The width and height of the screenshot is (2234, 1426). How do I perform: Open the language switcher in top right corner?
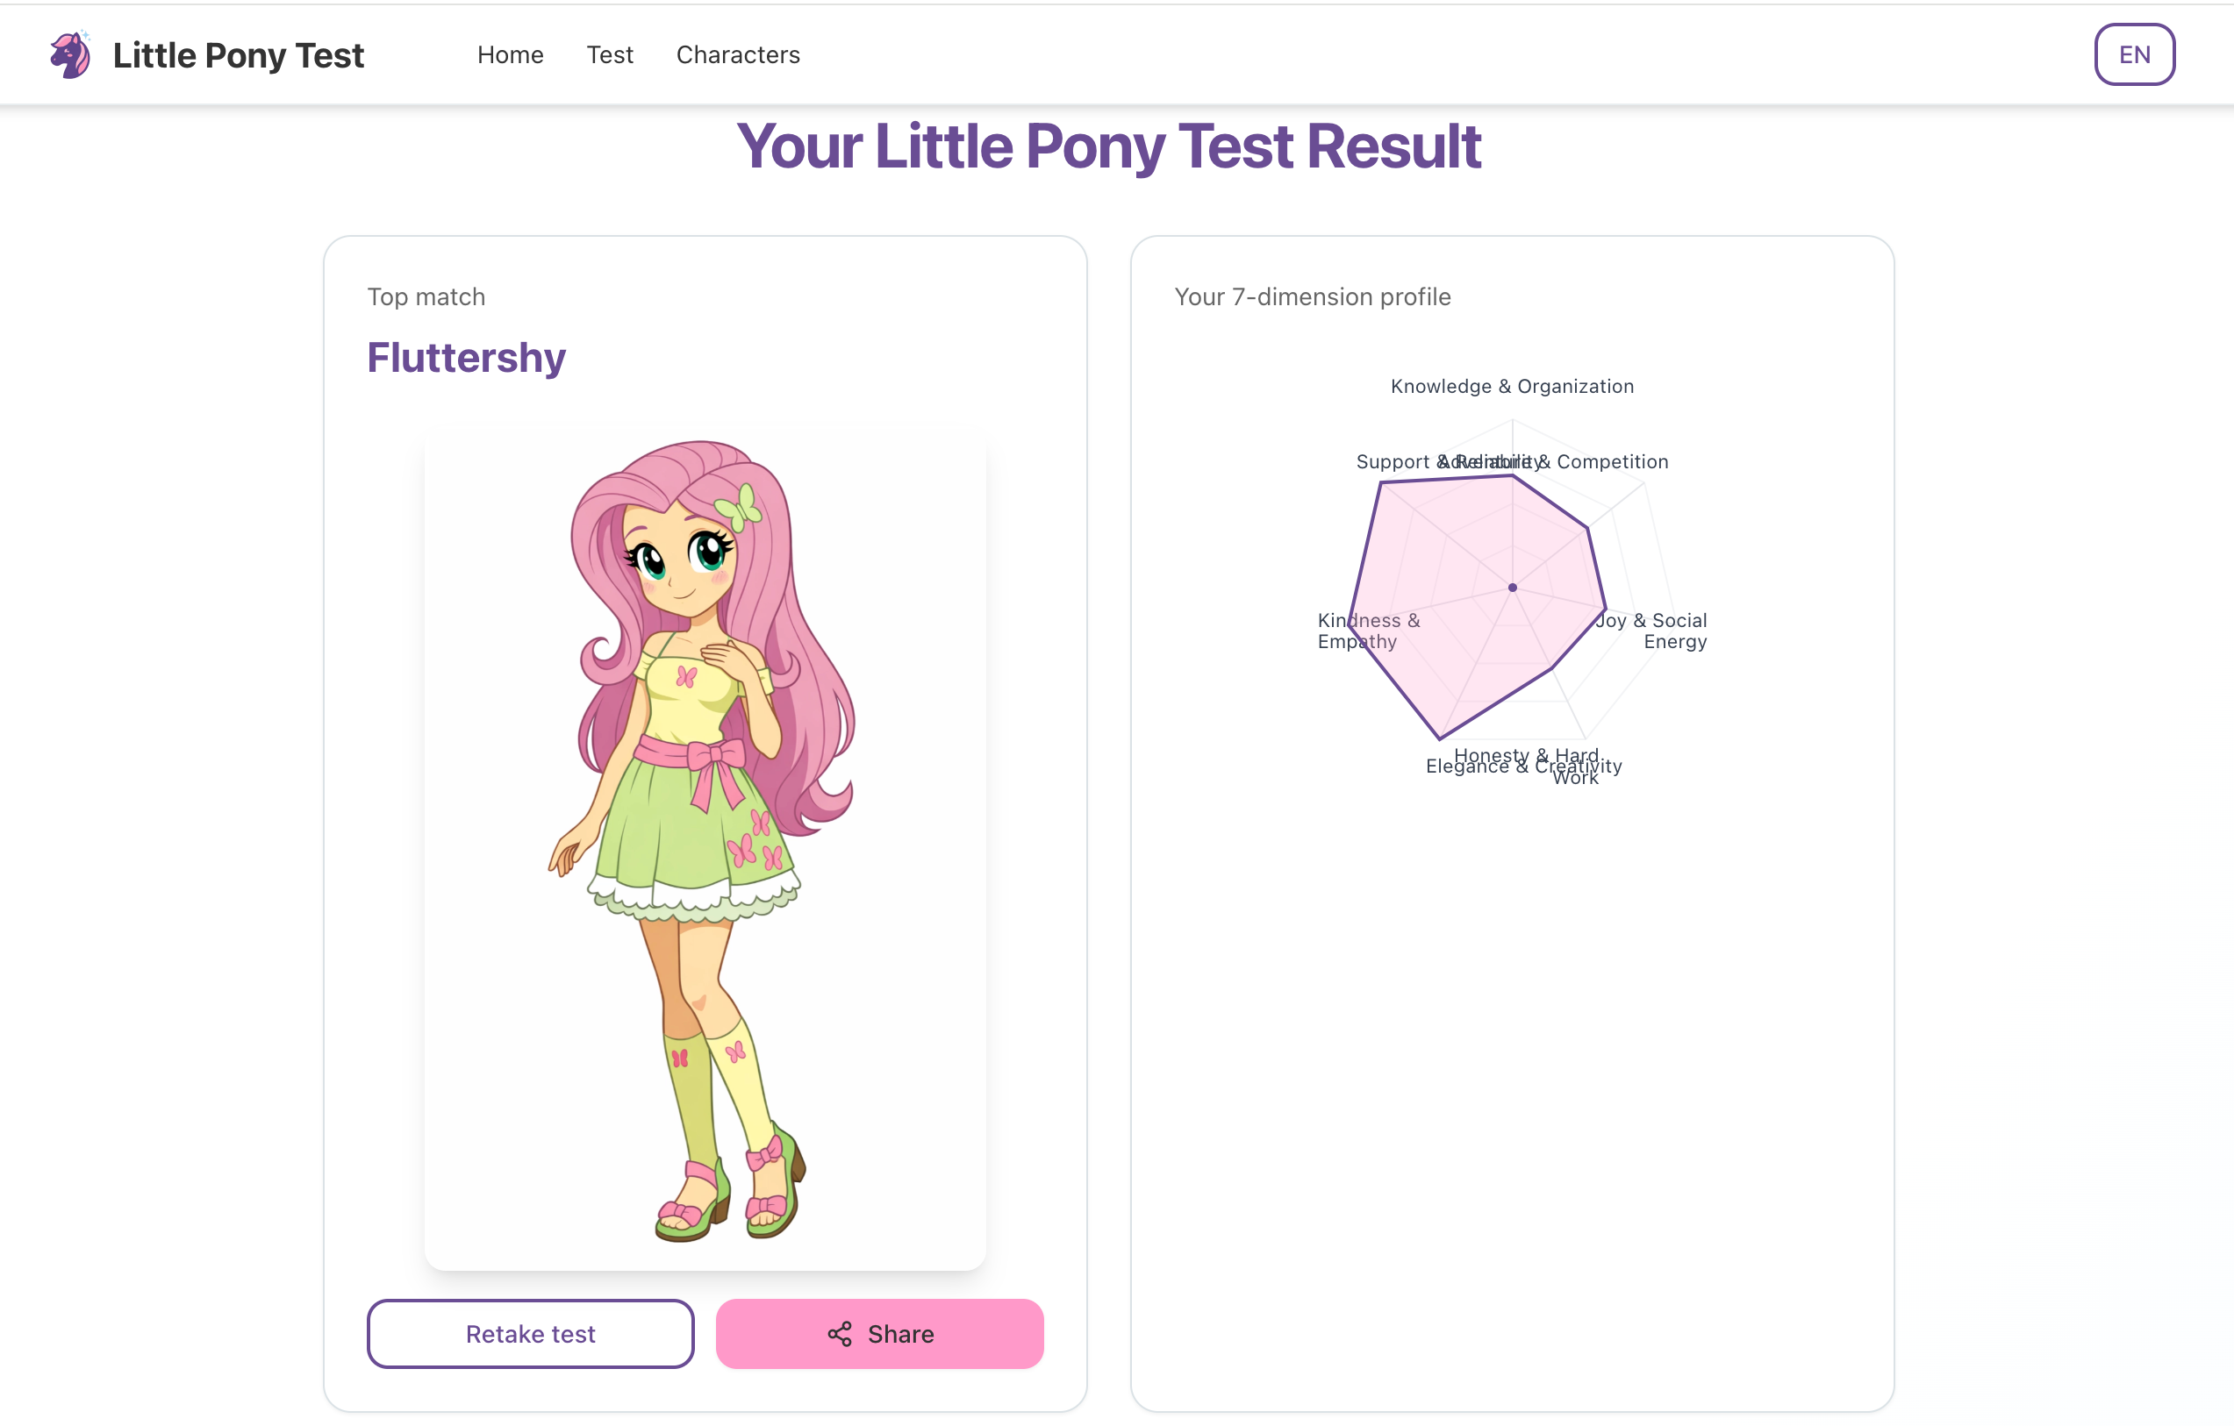click(2135, 54)
